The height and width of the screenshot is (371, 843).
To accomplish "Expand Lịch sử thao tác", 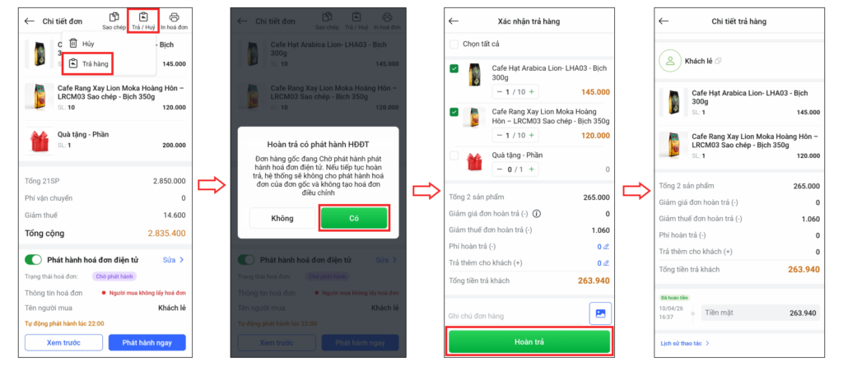I will 685,343.
